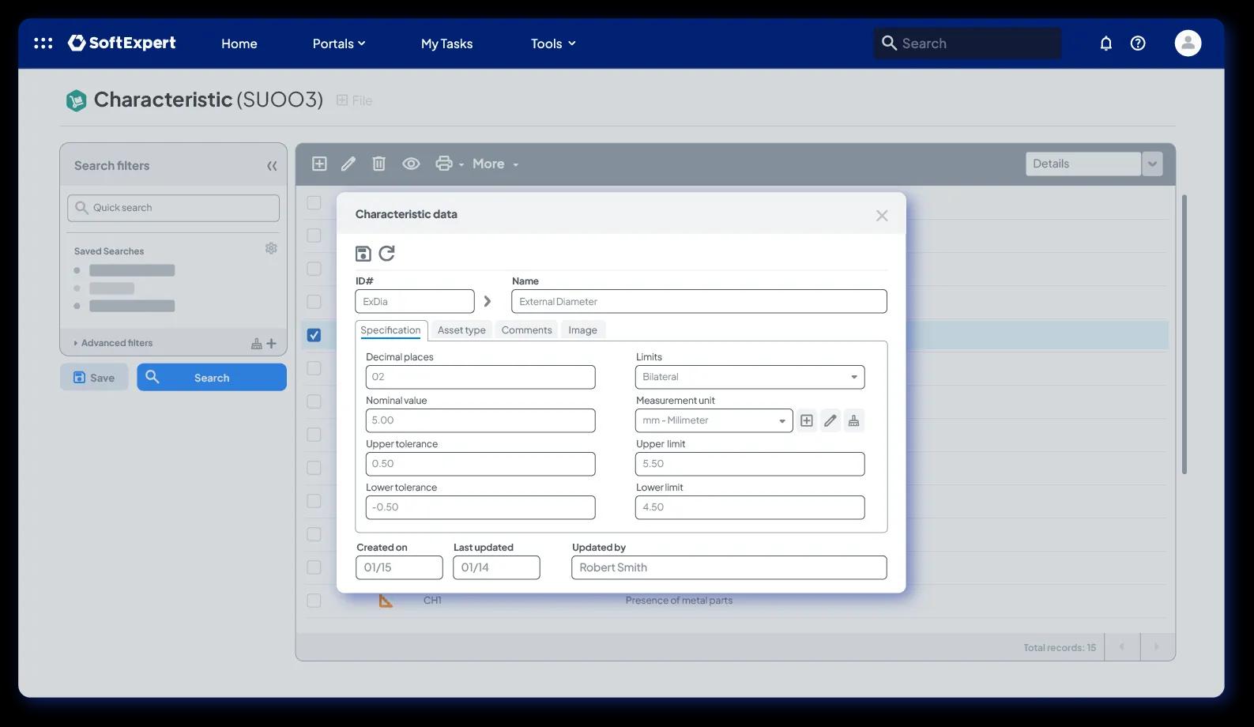Click the save disk icon in Characteristic data

pos(363,254)
